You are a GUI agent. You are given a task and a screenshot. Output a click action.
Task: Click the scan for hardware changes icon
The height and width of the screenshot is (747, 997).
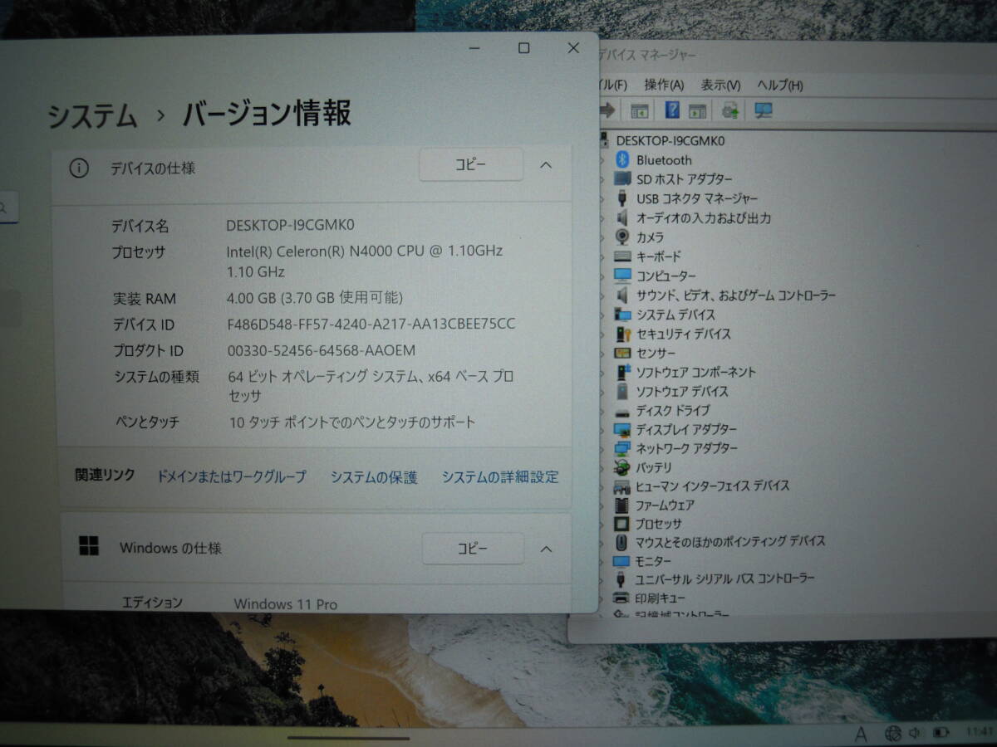tap(763, 110)
